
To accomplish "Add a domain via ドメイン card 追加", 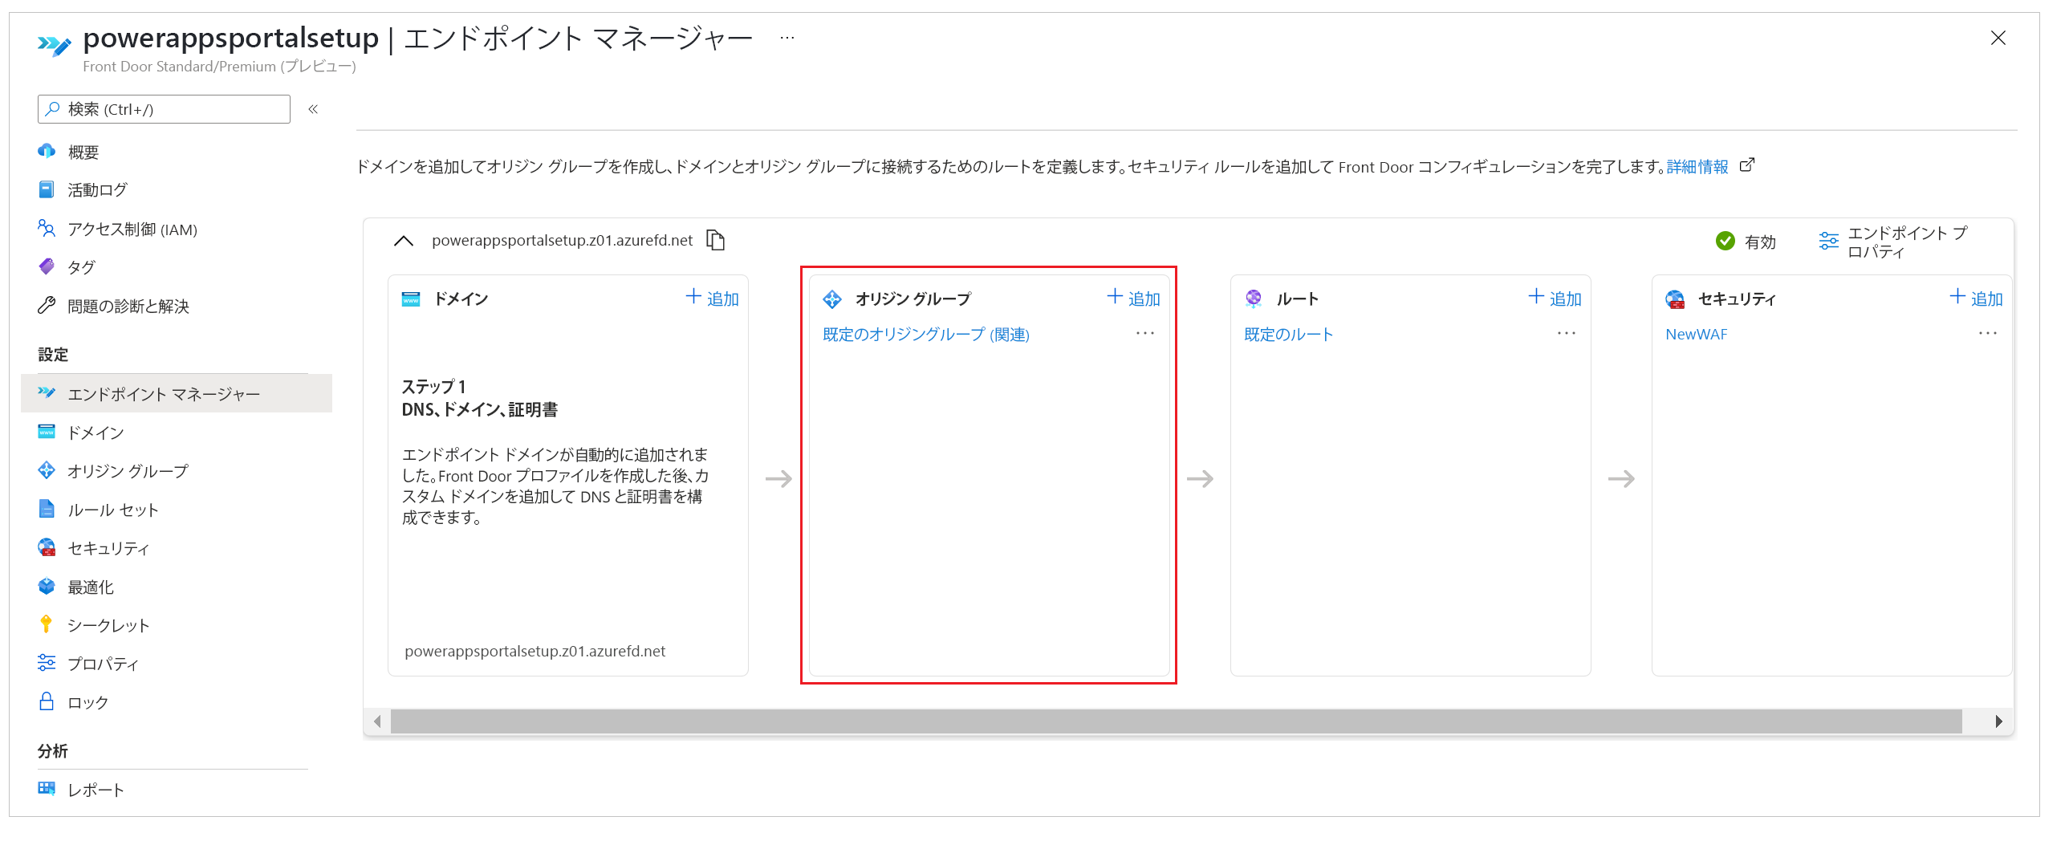I will tap(712, 299).
